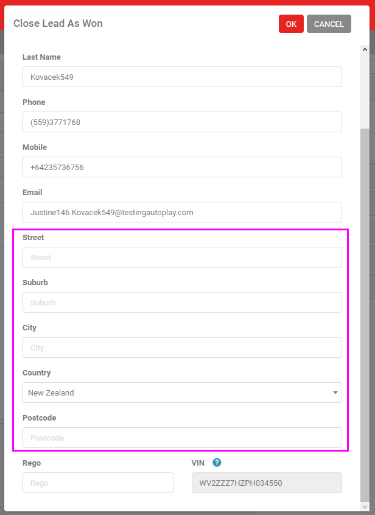Screen dimensions: 375x515
Task: Dismiss dialog with the CANCEL button
Action: click(329, 24)
